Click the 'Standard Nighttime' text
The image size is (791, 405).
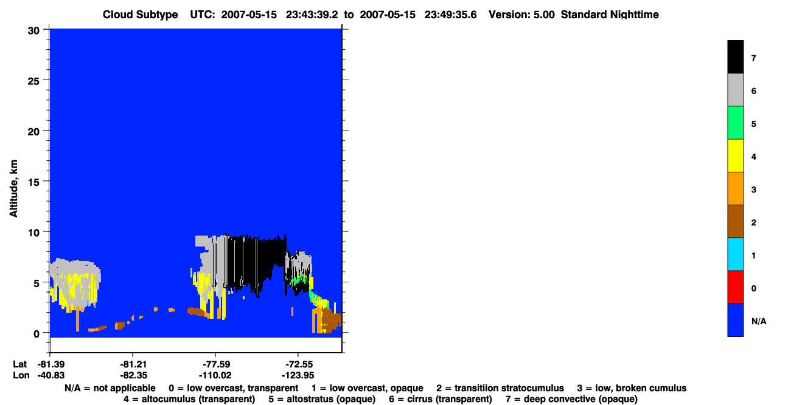pyautogui.click(x=610, y=15)
